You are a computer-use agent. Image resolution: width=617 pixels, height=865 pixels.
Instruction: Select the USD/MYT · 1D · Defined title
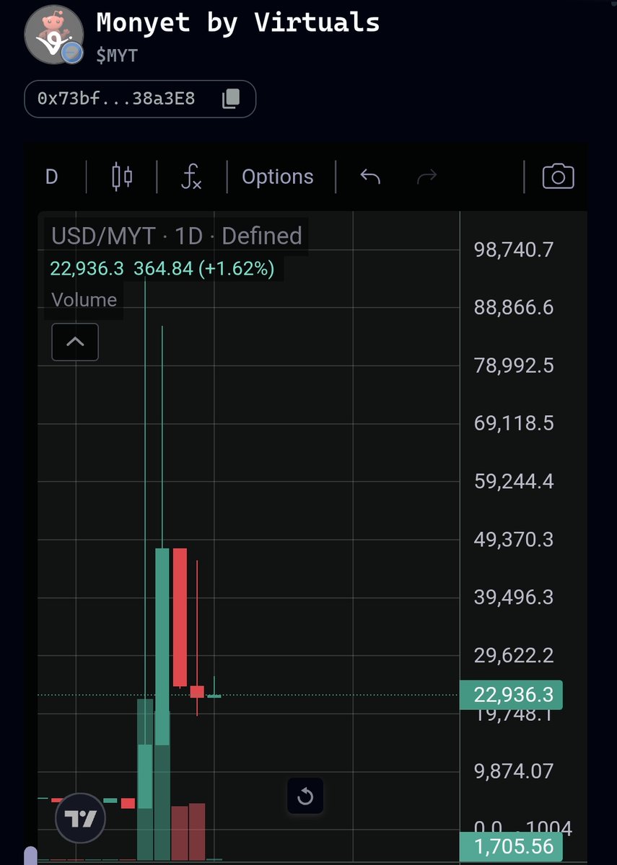click(x=177, y=236)
